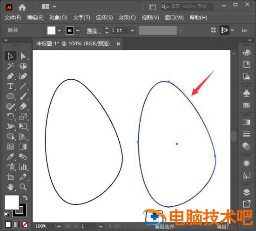The width and height of the screenshot is (256, 231).
Task: Select the Lasso tool
Action: tap(23, 66)
